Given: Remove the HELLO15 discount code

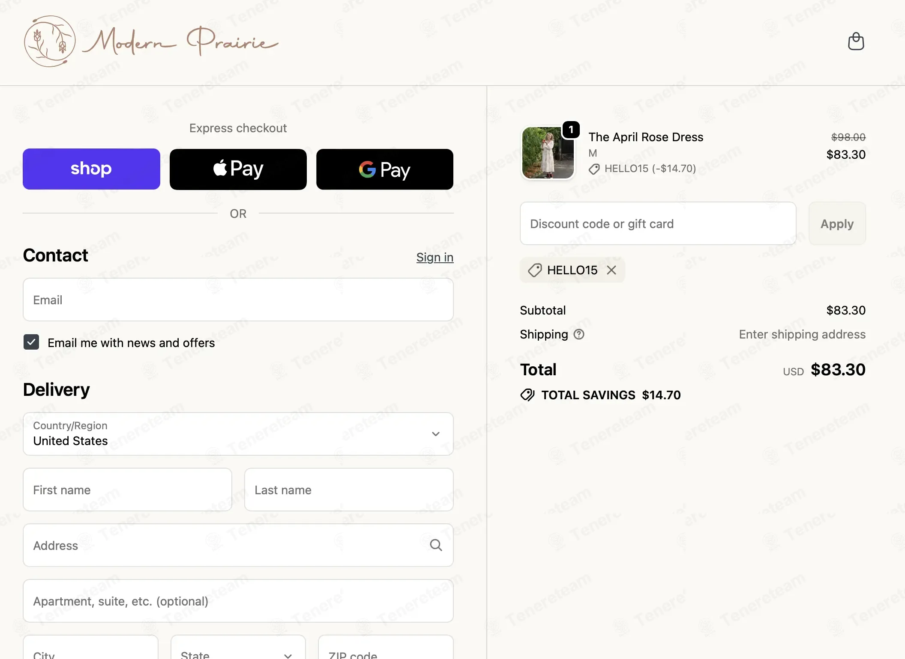Looking at the screenshot, I should (611, 270).
